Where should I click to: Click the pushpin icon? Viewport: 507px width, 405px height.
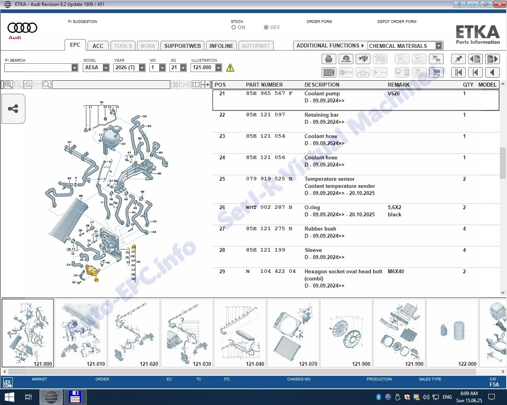(458, 59)
